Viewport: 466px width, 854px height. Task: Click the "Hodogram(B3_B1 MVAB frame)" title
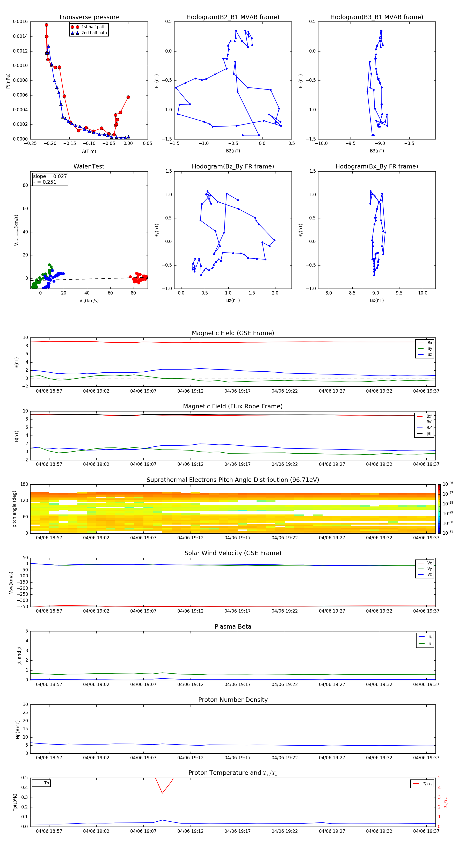click(377, 17)
